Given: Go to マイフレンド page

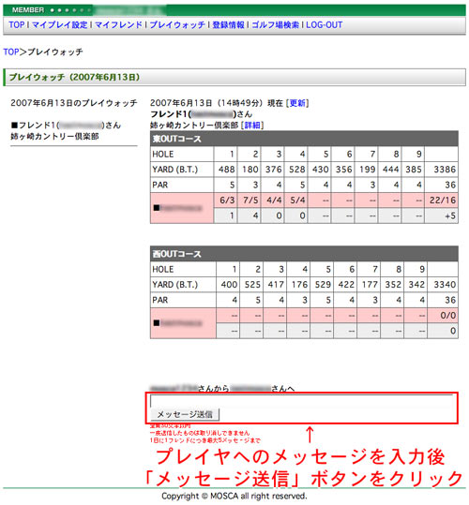Looking at the screenshot, I should pos(118,24).
